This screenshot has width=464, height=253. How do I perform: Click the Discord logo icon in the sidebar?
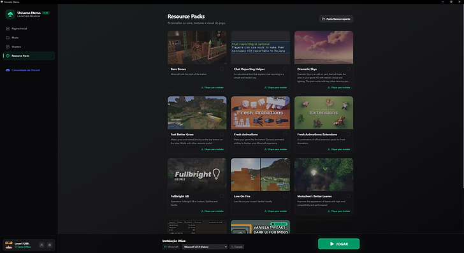(8, 70)
